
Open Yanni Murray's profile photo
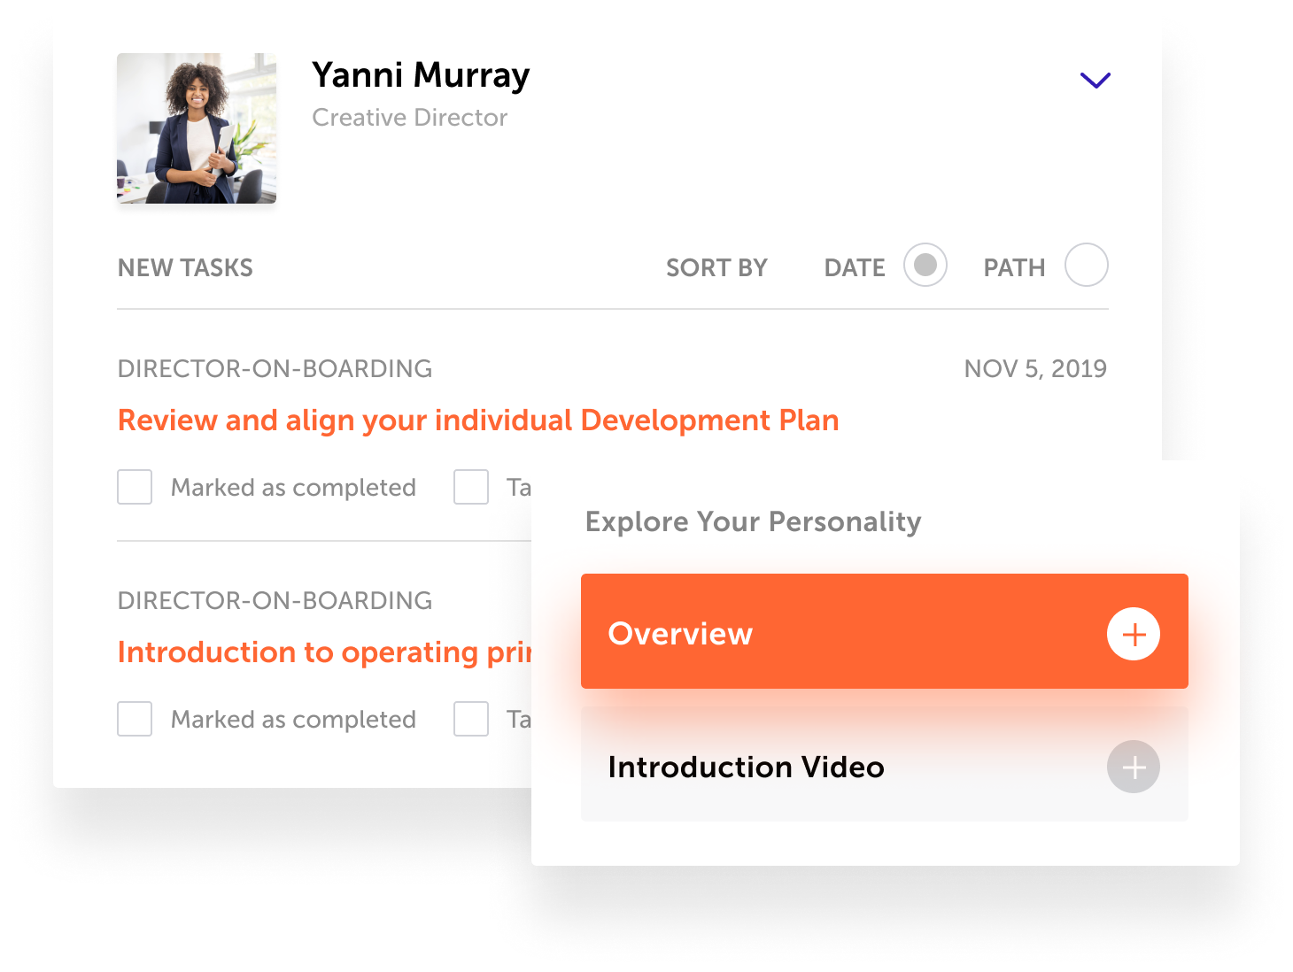coord(197,128)
